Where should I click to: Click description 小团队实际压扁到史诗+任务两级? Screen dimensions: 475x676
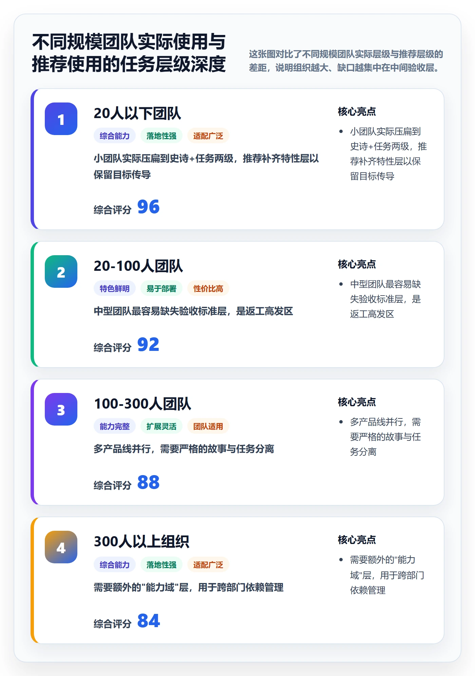tap(206, 167)
